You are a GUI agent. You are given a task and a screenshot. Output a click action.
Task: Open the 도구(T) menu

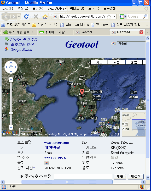click(94, 9)
